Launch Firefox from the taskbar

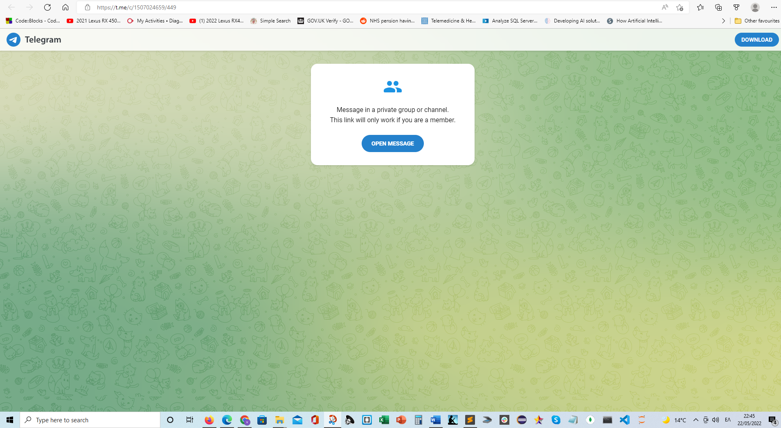209,420
